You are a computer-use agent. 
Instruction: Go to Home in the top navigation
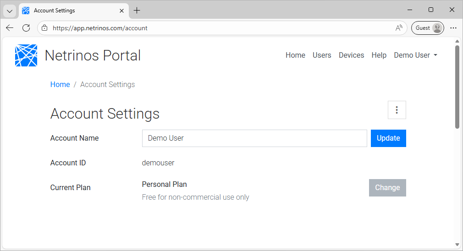[295, 55]
